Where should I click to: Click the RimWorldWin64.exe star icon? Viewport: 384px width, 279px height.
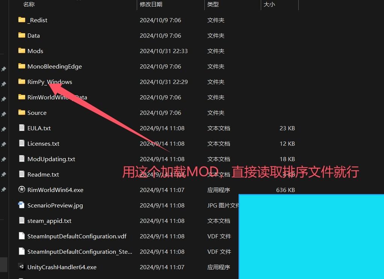[22, 189]
